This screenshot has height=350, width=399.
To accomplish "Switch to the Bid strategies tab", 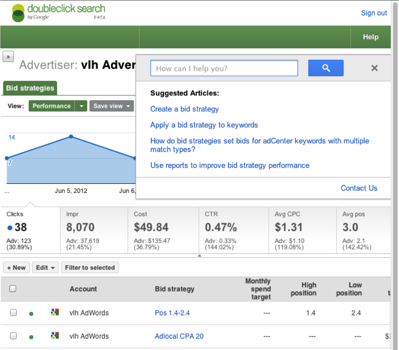I will click(30, 88).
